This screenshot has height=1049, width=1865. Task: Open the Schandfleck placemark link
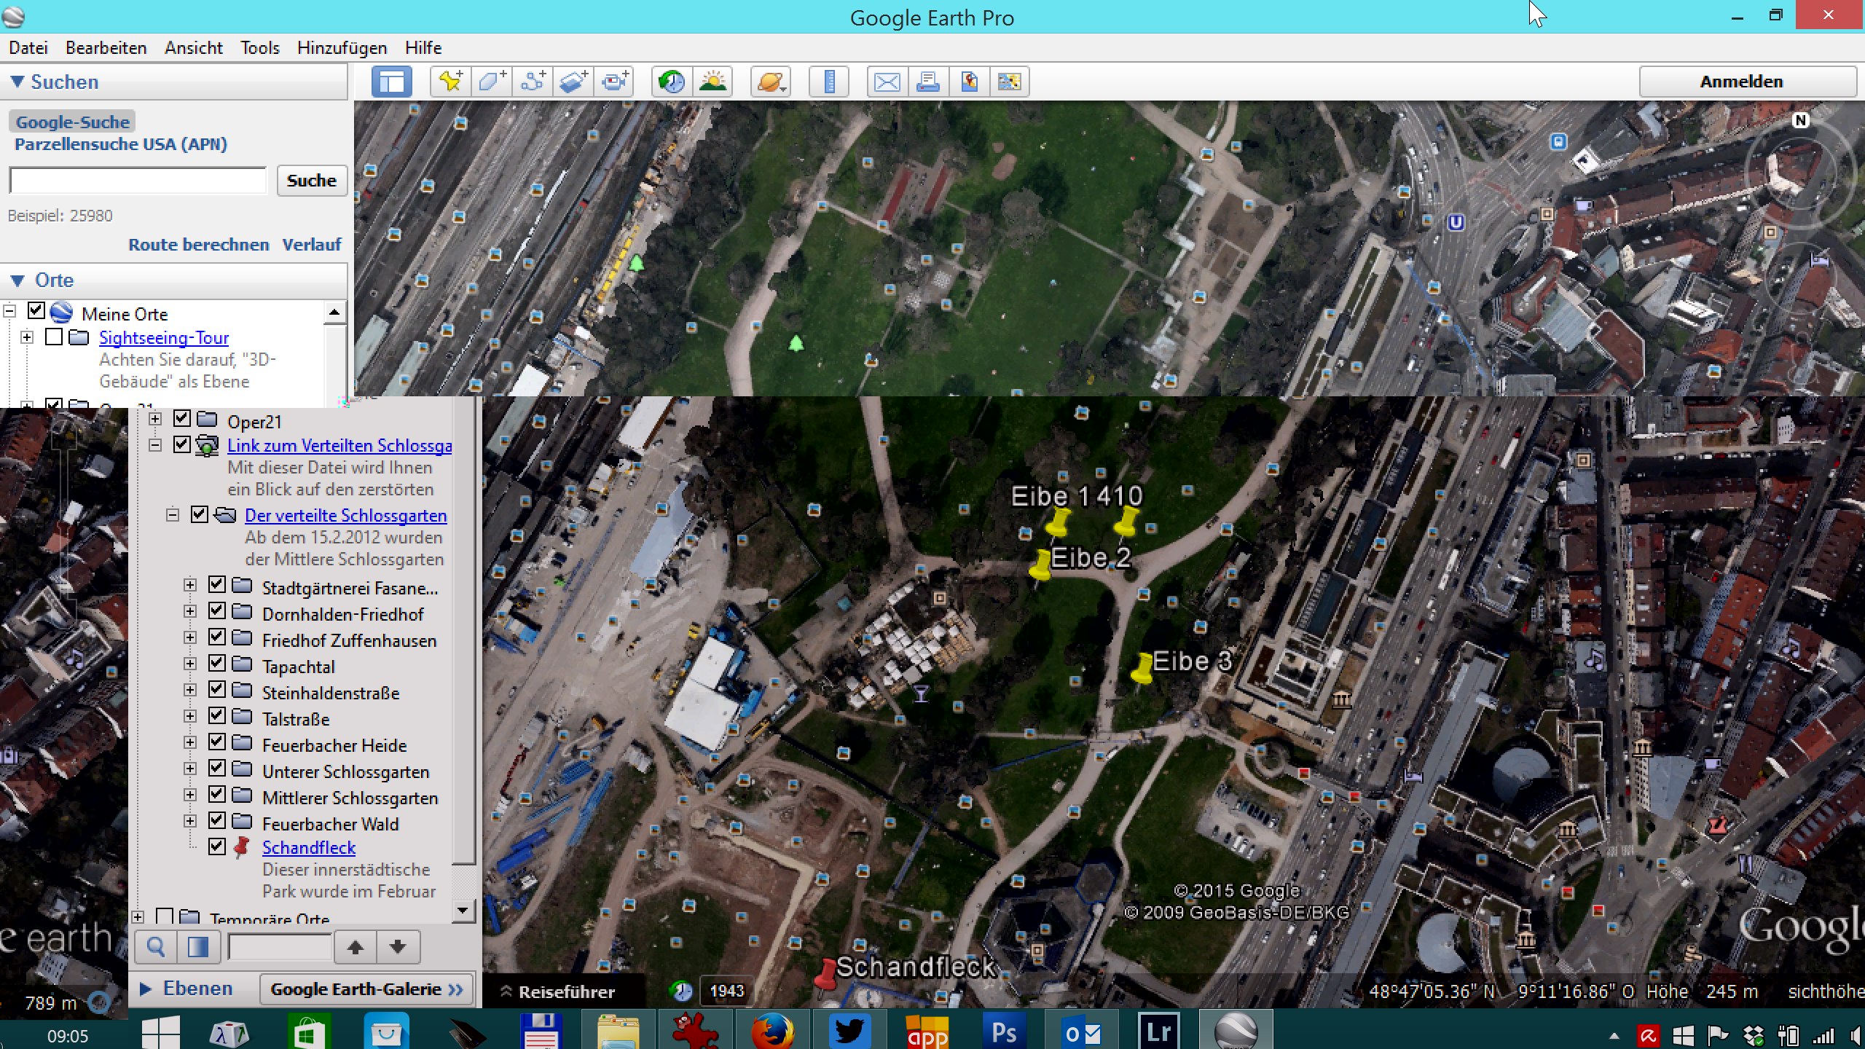click(309, 847)
